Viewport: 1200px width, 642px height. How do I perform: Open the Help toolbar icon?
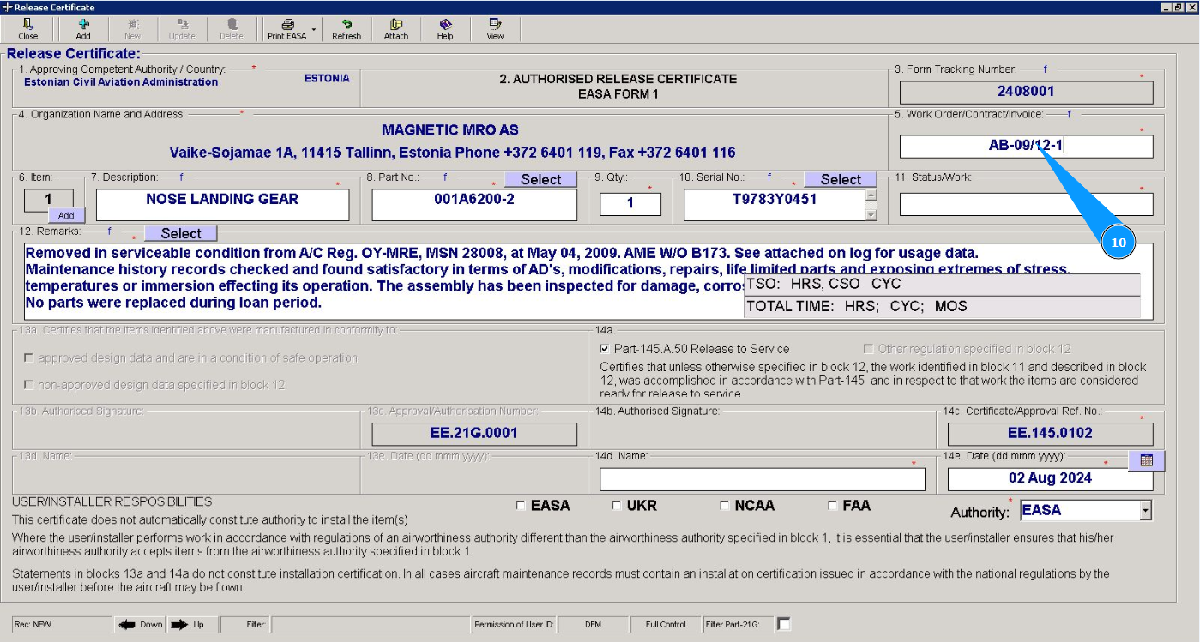(445, 28)
